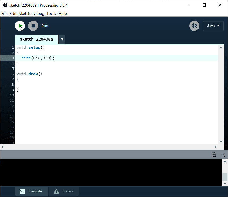
Task: Click line number 3 in the gutter
Action: click(x=13, y=58)
